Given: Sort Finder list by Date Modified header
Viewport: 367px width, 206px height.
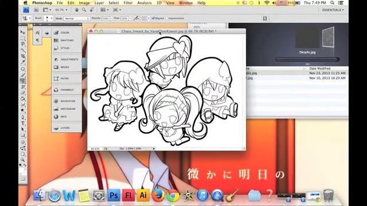Looking at the screenshot, I should pos(320,69).
